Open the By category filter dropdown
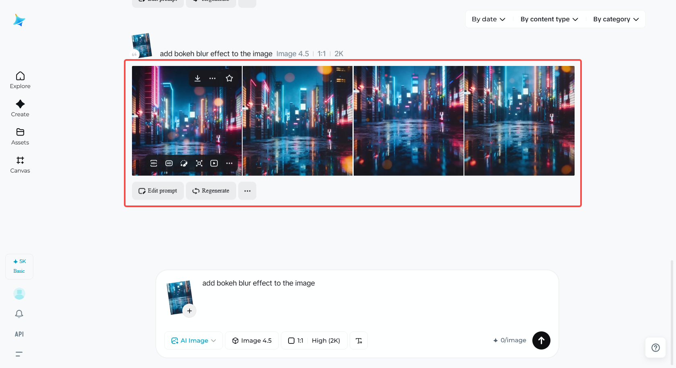 [x=616, y=19]
